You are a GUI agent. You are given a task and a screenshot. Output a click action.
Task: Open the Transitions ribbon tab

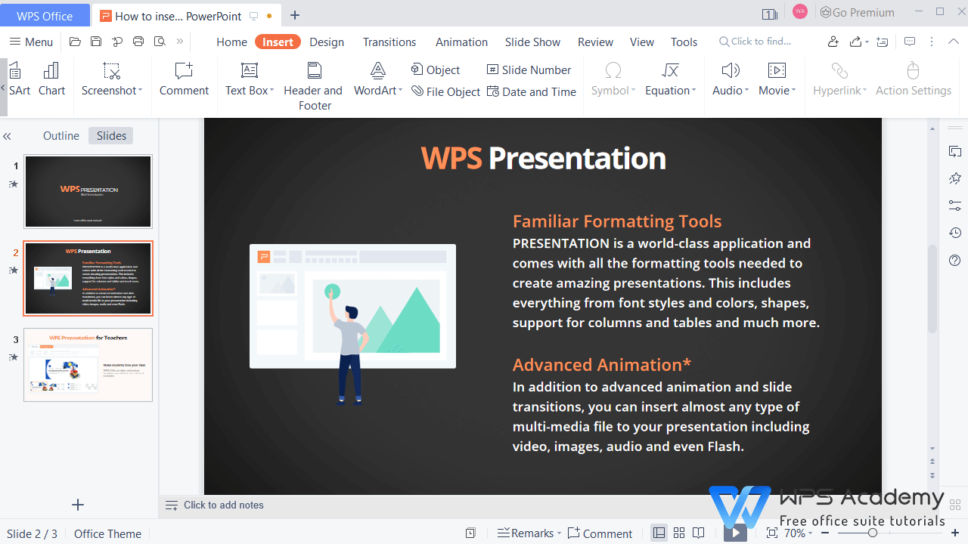[389, 42]
